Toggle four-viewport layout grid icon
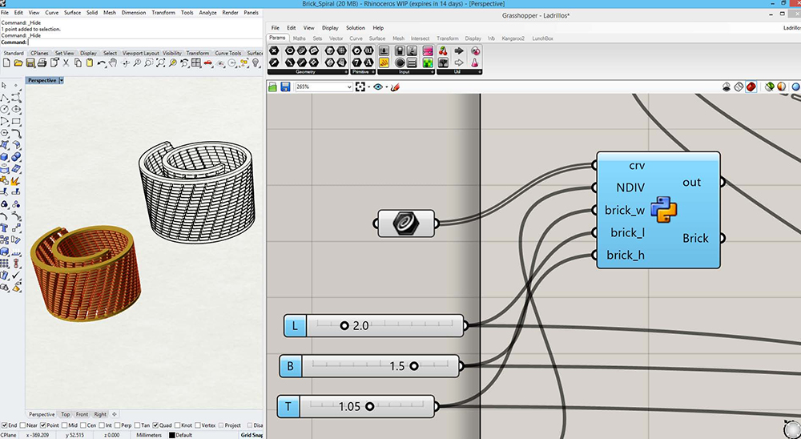 pos(196,62)
